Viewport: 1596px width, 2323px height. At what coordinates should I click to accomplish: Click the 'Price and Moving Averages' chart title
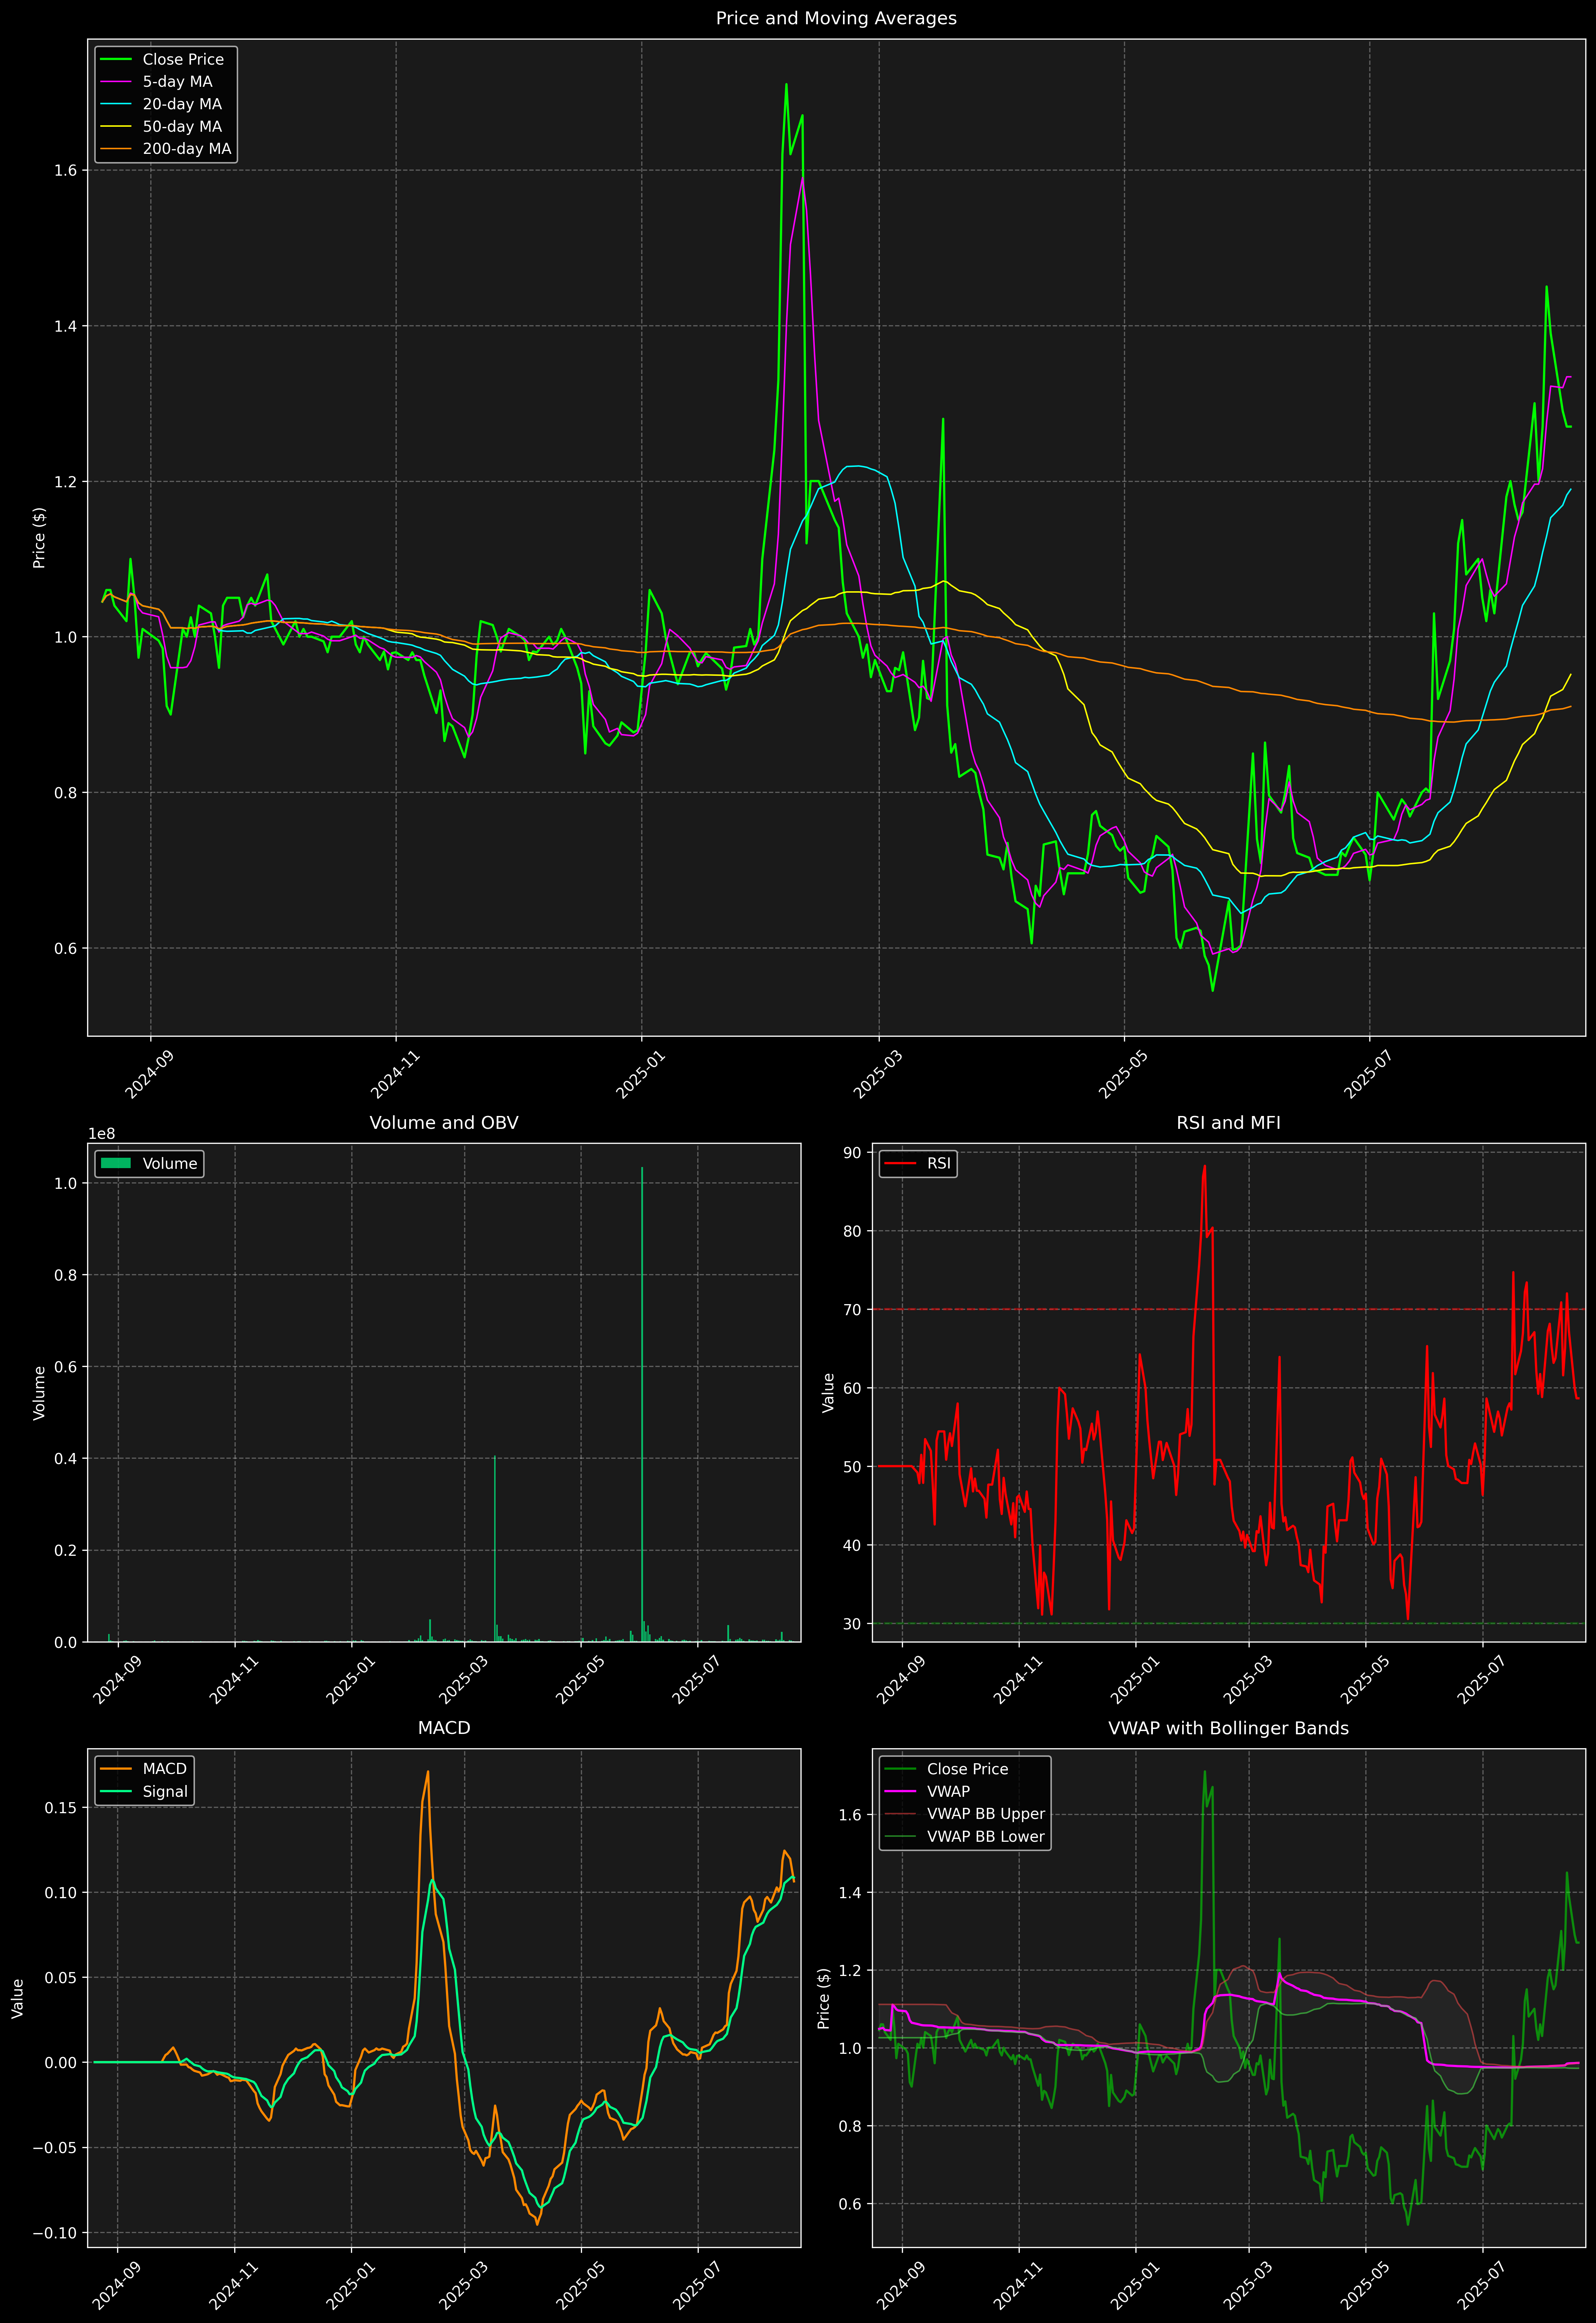click(x=836, y=18)
